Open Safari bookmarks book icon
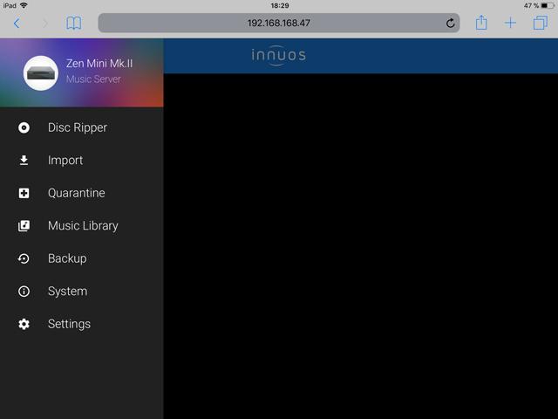 coord(74,24)
